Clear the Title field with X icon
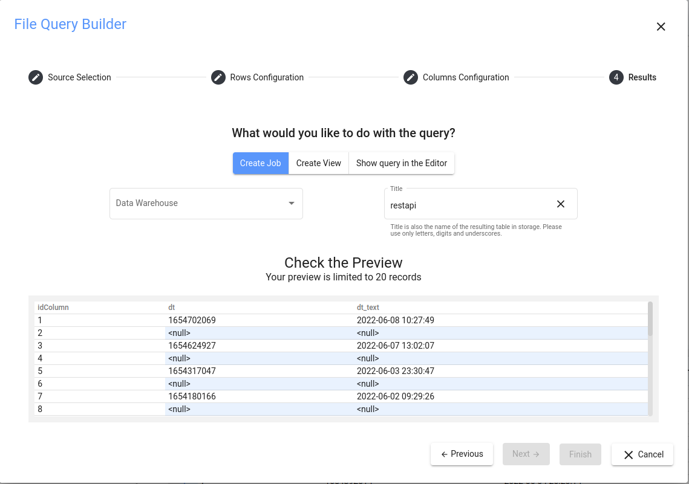The width and height of the screenshot is (689, 484). coord(561,204)
